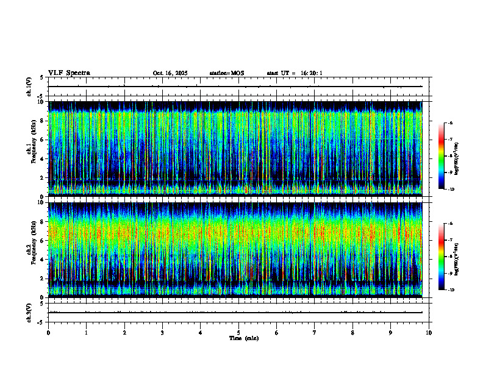Click the ch.3 voltage waveform trace
Image resolution: width=483 pixels, height=373 pixels.
coord(235,313)
